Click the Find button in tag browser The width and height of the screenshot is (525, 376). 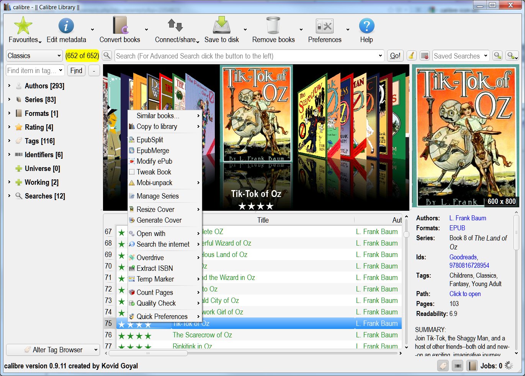coord(76,70)
